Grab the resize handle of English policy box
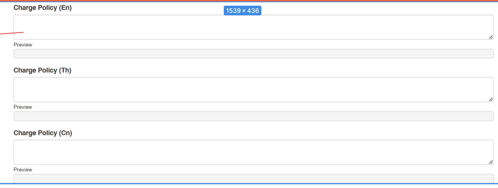 click(491, 37)
